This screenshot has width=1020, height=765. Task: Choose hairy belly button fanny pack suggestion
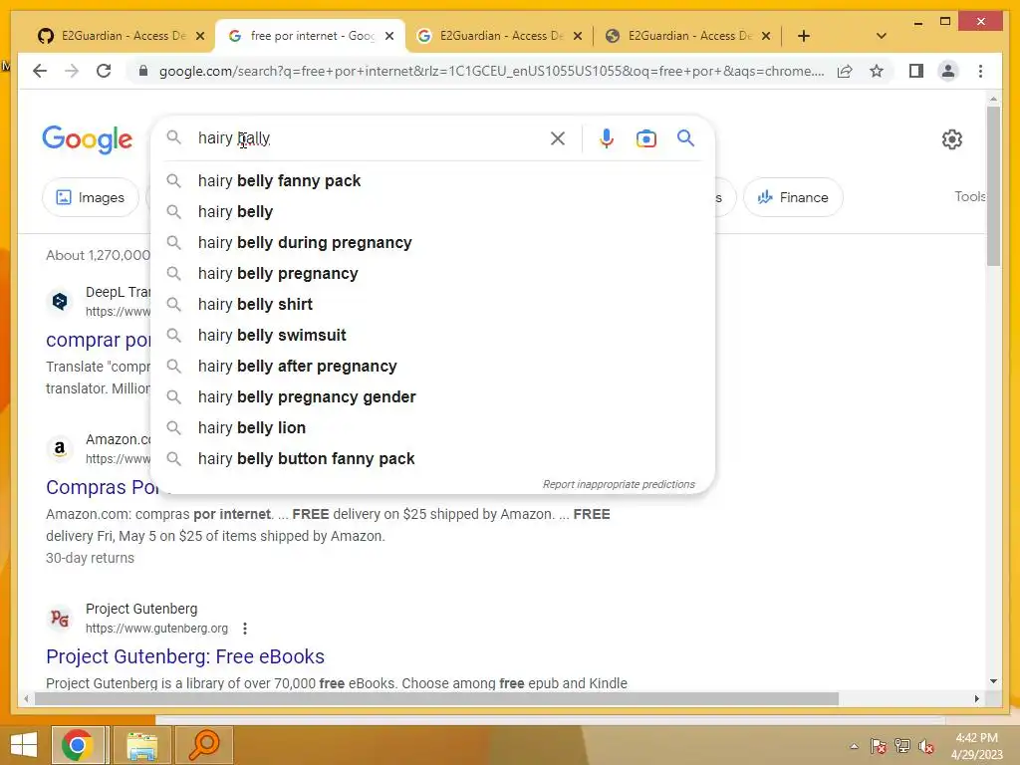[x=432, y=458]
